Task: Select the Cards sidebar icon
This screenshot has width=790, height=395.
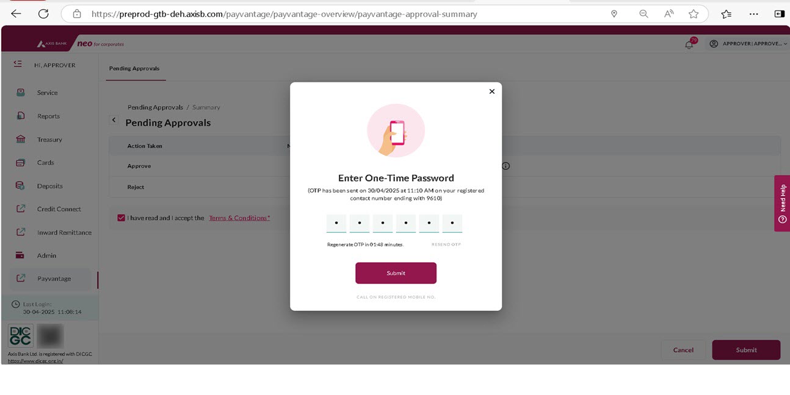Action: 21,163
